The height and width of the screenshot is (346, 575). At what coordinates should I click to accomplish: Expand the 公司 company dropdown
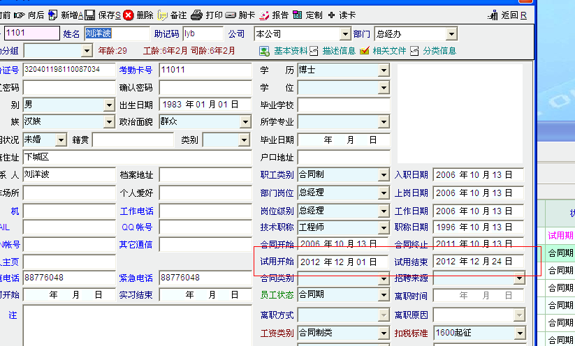[x=344, y=34]
